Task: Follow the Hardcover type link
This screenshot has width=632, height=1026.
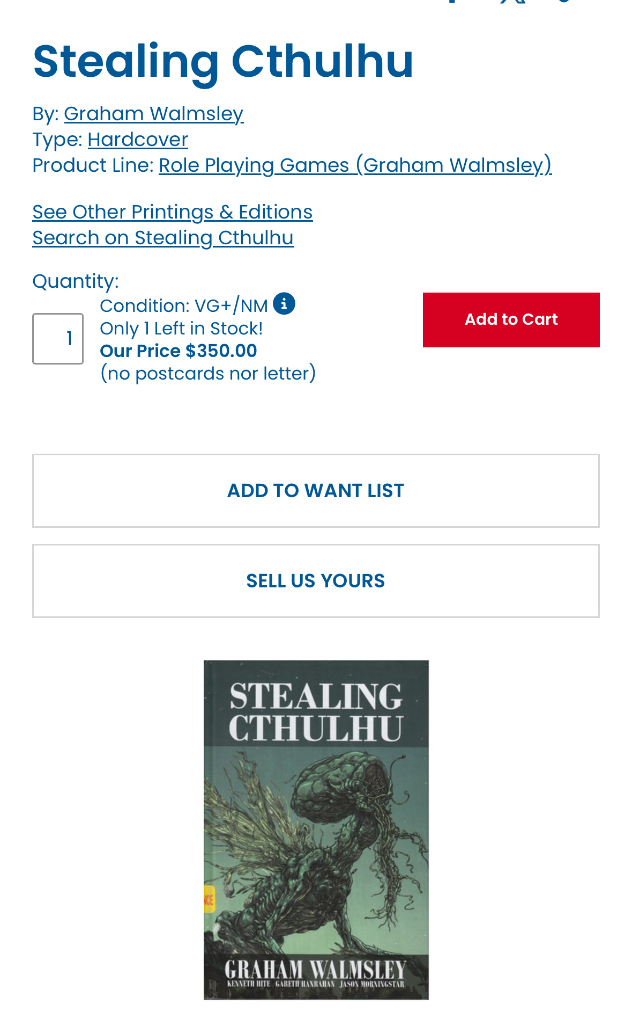Action: pos(138,140)
